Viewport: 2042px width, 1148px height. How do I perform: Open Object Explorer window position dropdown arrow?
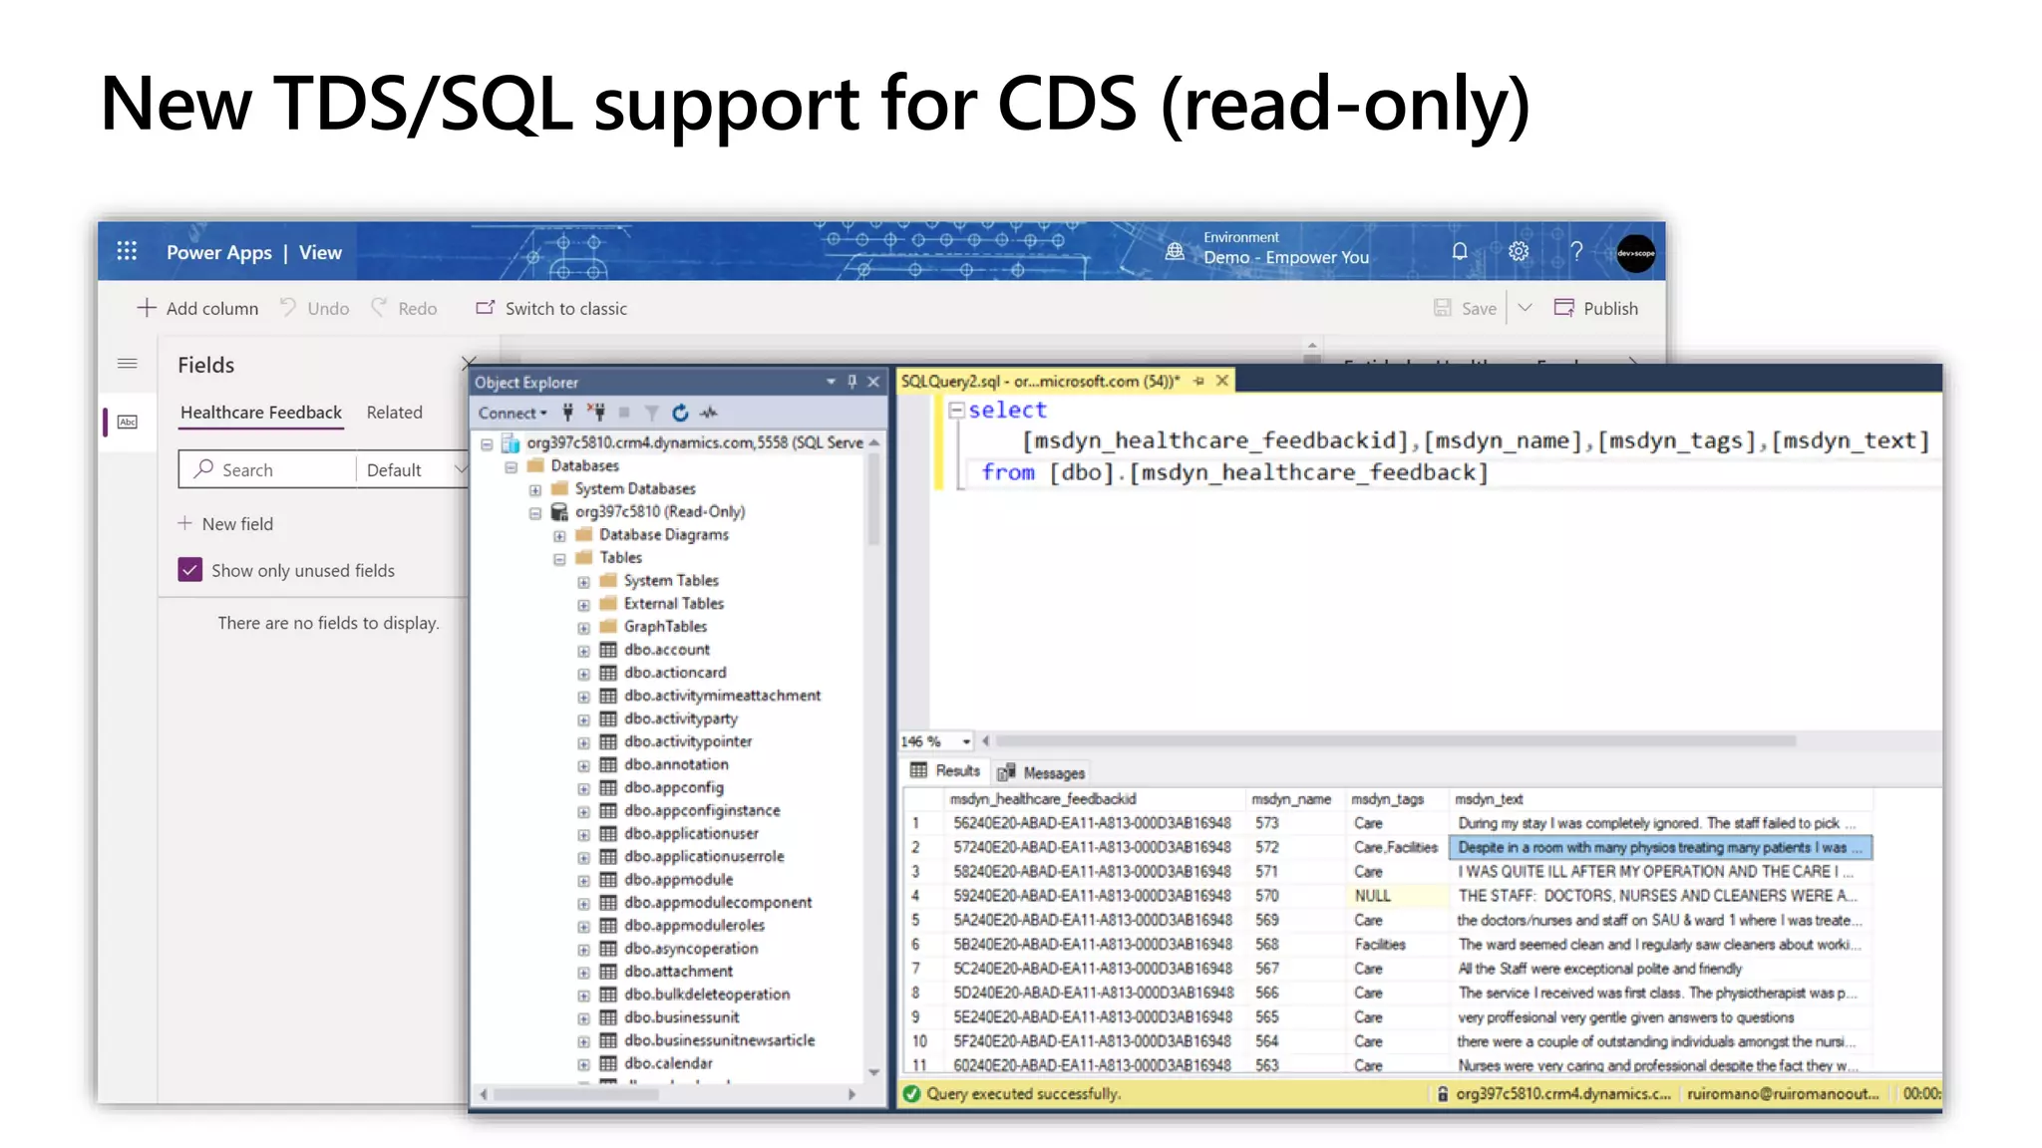tap(831, 382)
